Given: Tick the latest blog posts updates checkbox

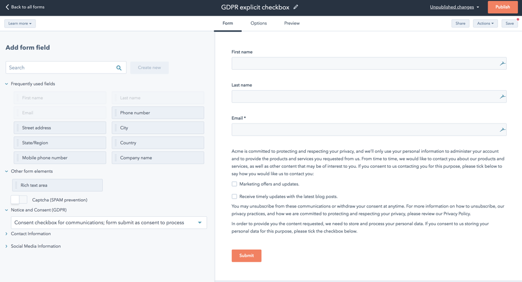Looking at the screenshot, I should click(x=234, y=197).
